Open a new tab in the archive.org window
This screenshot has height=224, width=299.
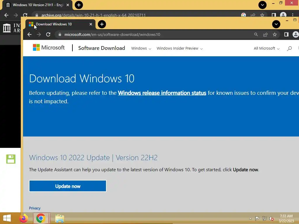pyautogui.click(x=79, y=5)
